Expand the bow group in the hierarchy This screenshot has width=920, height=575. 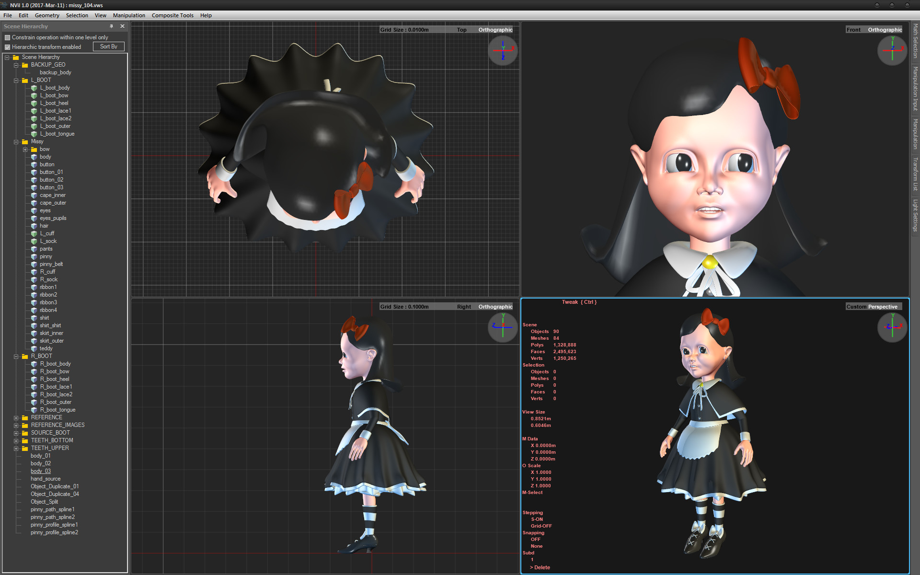click(25, 149)
